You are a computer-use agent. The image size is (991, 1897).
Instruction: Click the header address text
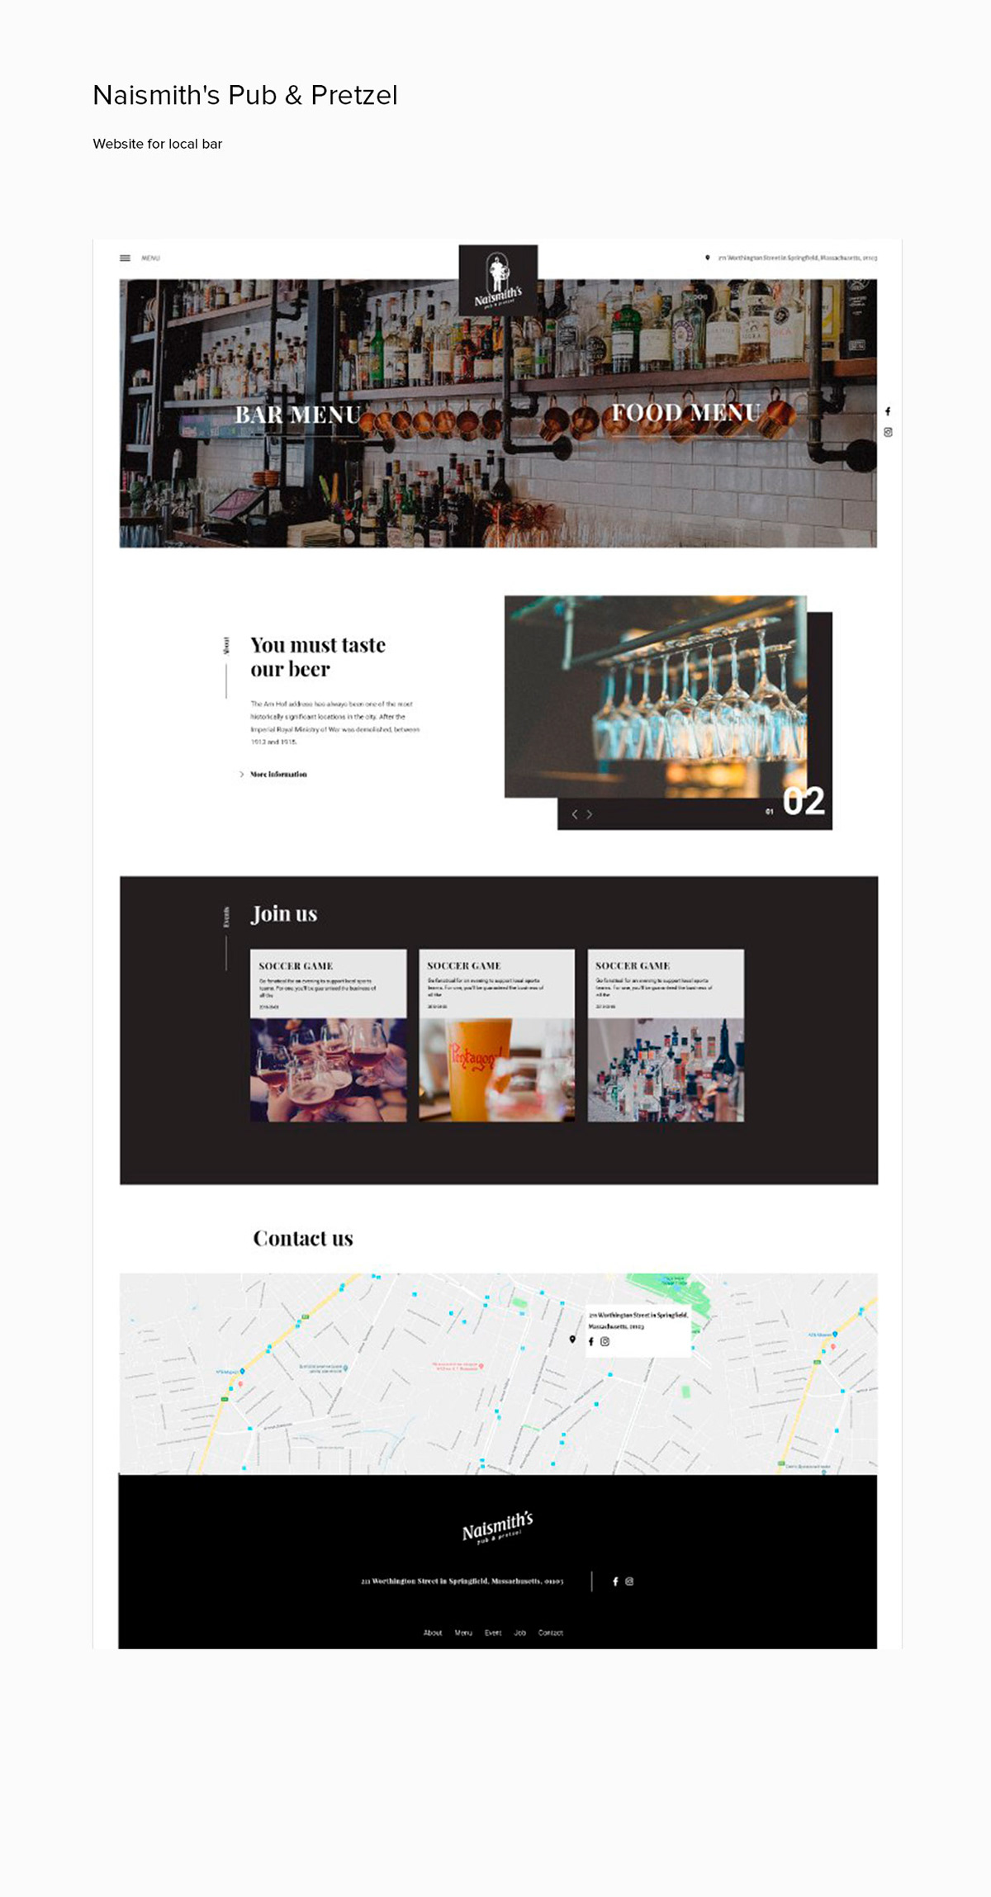[798, 258]
